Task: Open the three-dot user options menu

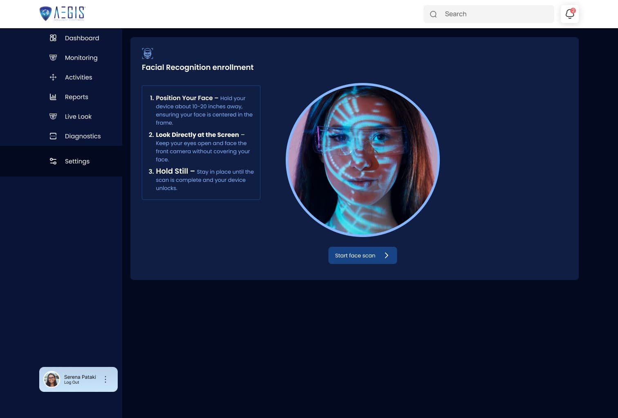Action: [x=105, y=379]
